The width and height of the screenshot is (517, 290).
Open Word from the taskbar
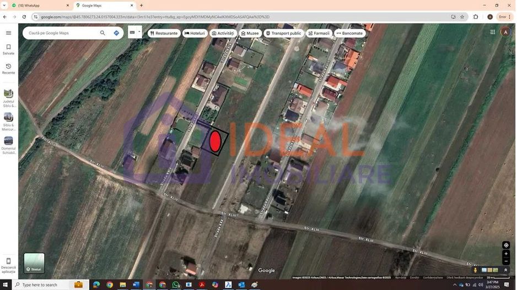[x=136, y=284]
